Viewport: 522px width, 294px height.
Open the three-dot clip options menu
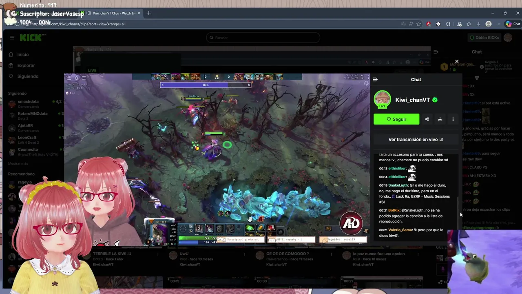[453, 119]
